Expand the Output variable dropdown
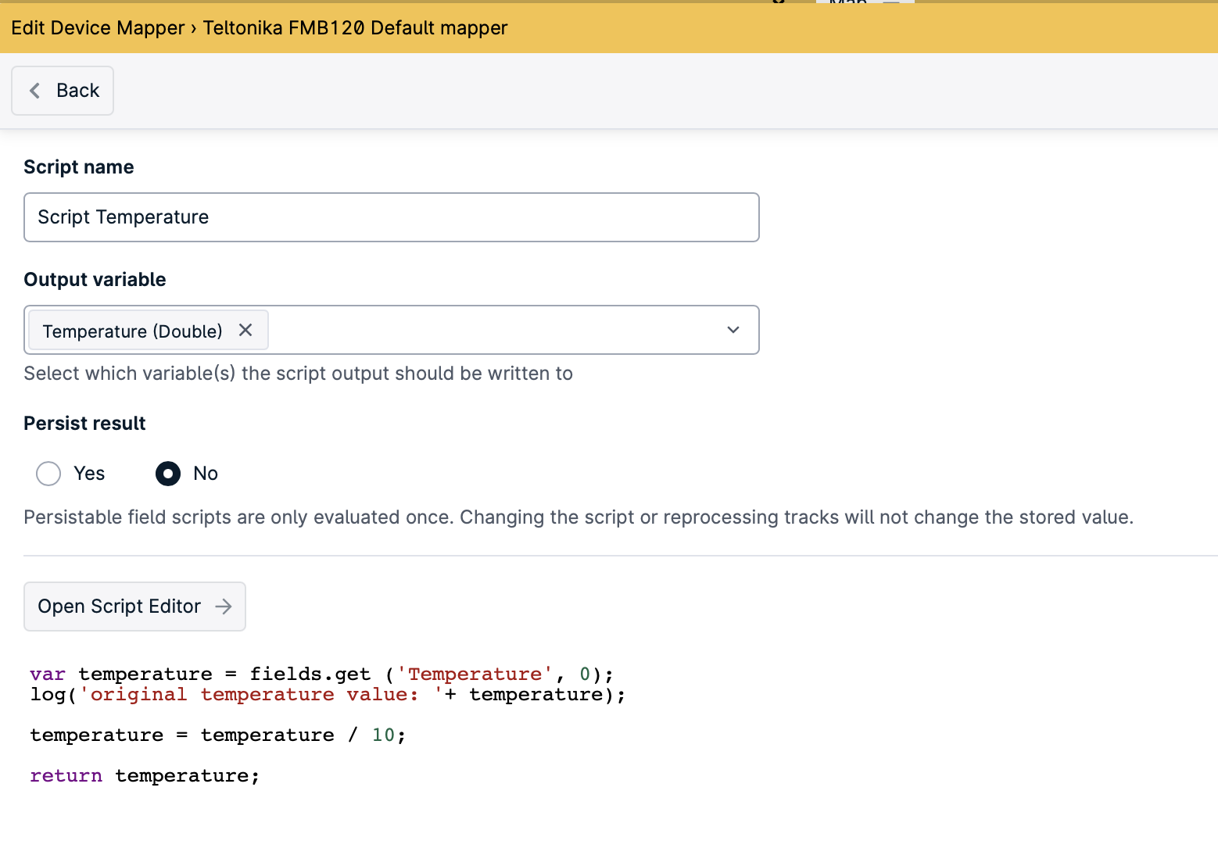The image size is (1218, 866). 733,330
